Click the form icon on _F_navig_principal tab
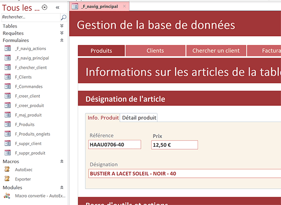Viewport: 281px width, 205px height. tap(75, 7)
